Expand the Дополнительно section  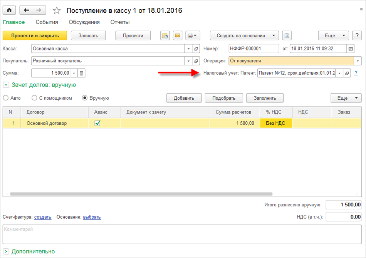coord(6,251)
